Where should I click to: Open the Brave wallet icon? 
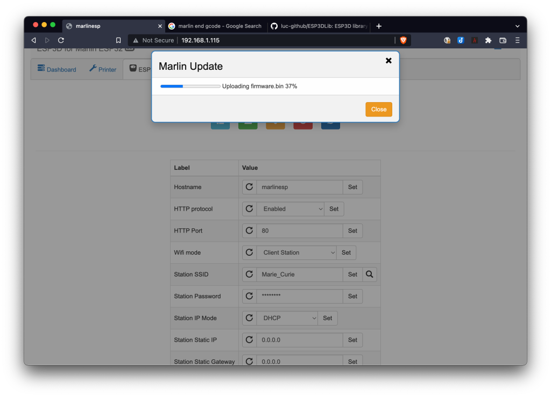(503, 40)
